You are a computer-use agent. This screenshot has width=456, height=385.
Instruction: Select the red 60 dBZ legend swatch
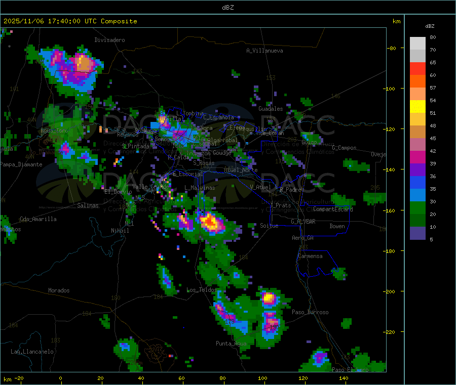[x=417, y=69]
